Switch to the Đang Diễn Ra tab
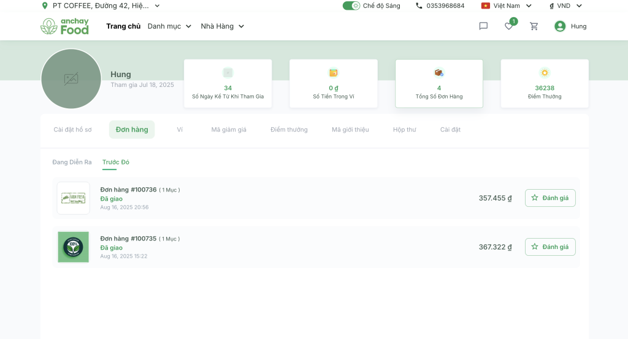Screen dimensions: 628x339 (x=72, y=162)
